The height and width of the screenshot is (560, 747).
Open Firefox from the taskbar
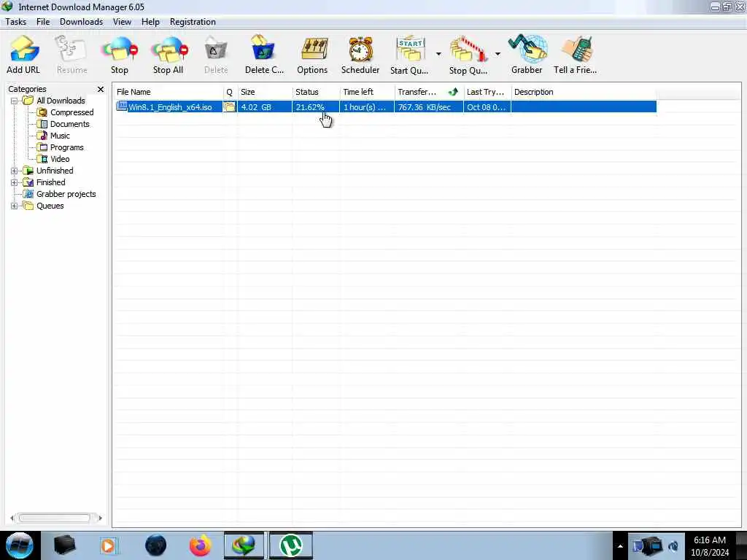(200, 545)
